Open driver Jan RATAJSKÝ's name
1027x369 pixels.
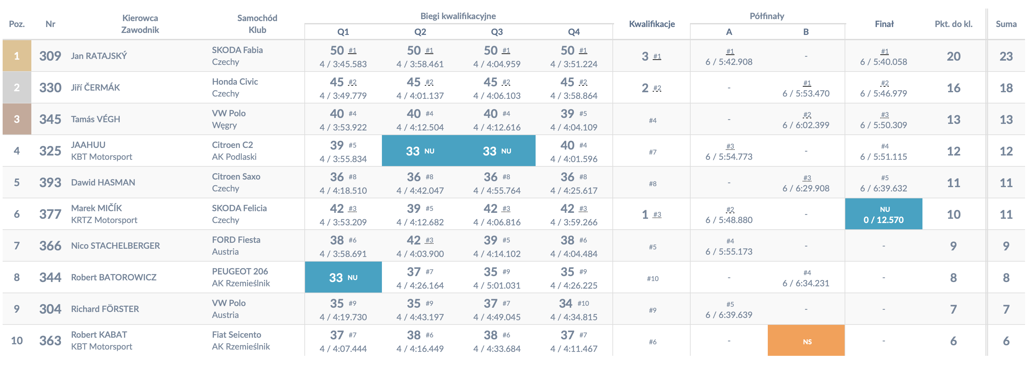pos(99,56)
